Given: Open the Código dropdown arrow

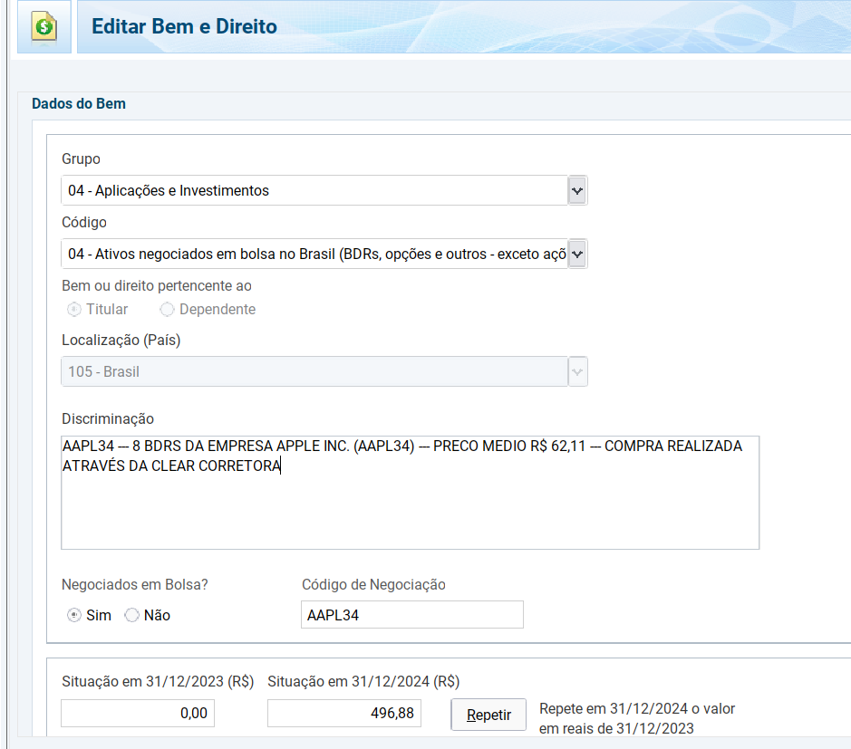Looking at the screenshot, I should 576,254.
